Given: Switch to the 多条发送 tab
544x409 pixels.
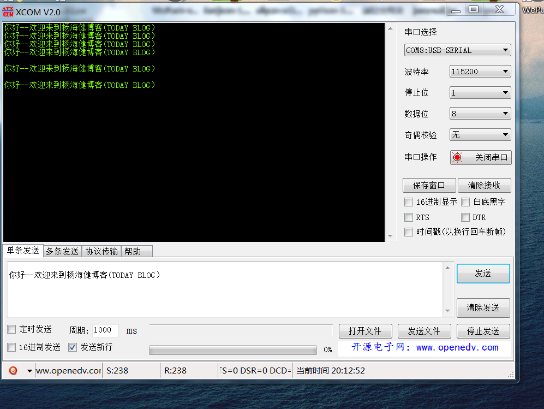Looking at the screenshot, I should [x=62, y=251].
